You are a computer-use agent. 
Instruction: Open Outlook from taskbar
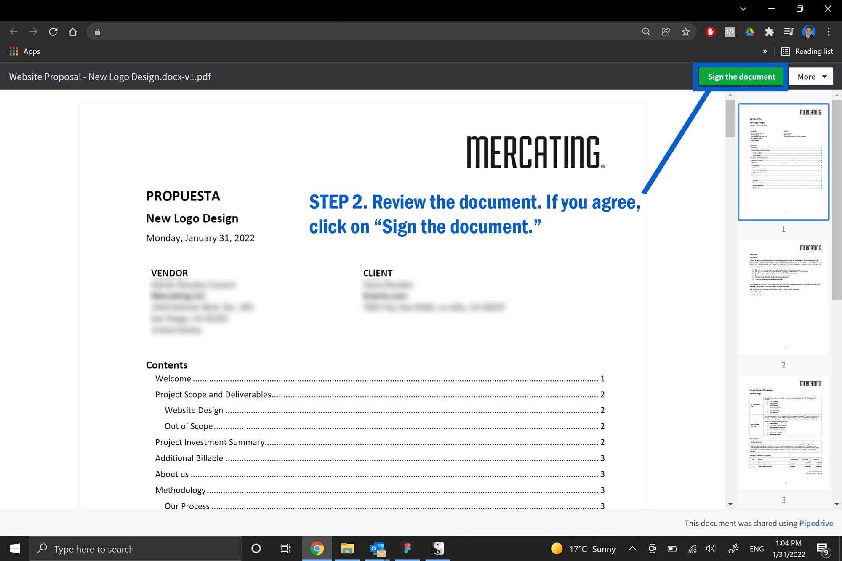378,549
